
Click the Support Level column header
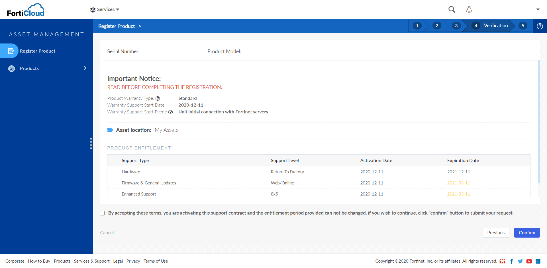point(285,161)
